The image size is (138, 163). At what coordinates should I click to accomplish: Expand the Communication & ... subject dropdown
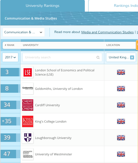click(x=24, y=32)
